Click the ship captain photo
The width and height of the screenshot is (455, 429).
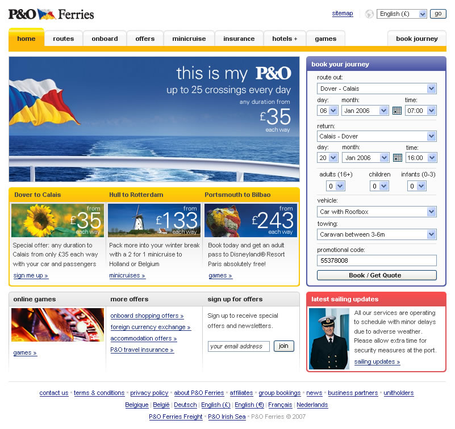[329, 339]
